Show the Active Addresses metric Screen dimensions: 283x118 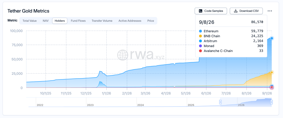(x=130, y=21)
